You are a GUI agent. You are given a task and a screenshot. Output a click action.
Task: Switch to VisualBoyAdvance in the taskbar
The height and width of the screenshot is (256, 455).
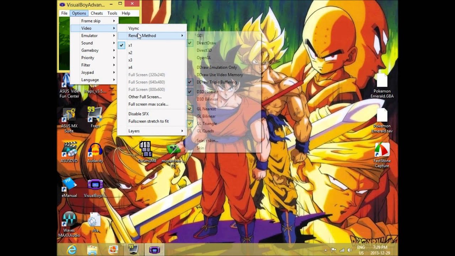154,250
